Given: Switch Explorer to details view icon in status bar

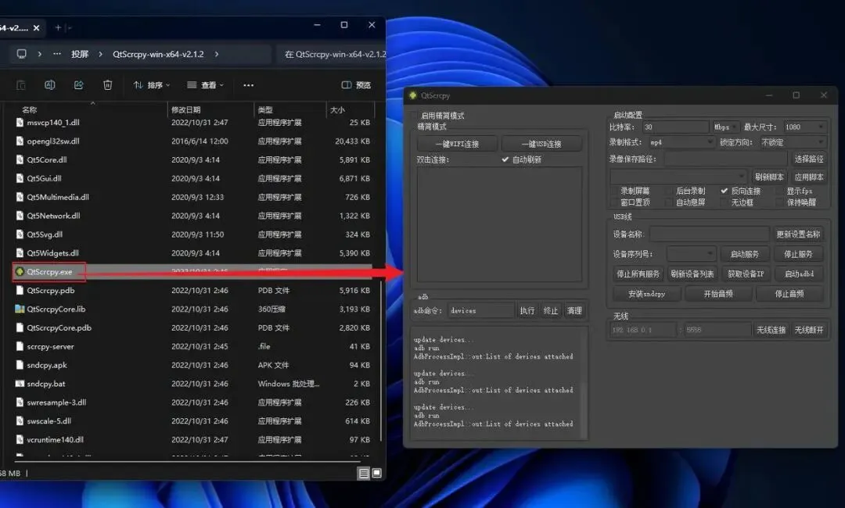Looking at the screenshot, I should [364, 473].
